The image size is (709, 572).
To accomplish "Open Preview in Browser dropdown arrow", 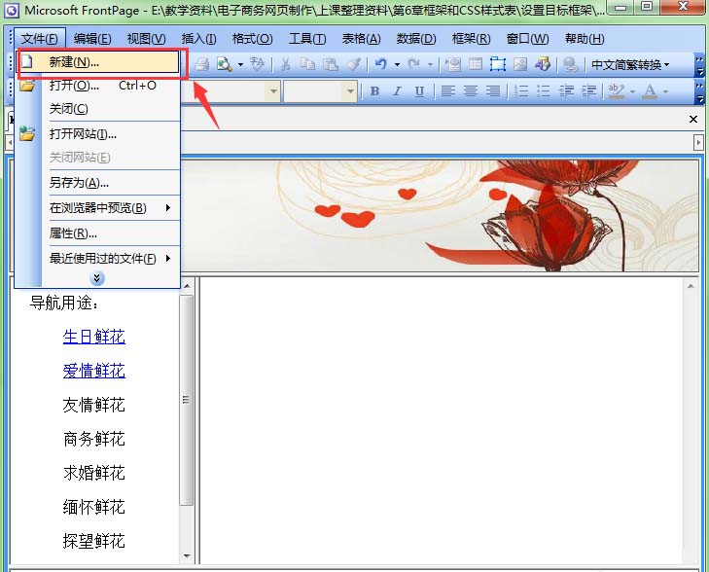I will [240, 64].
